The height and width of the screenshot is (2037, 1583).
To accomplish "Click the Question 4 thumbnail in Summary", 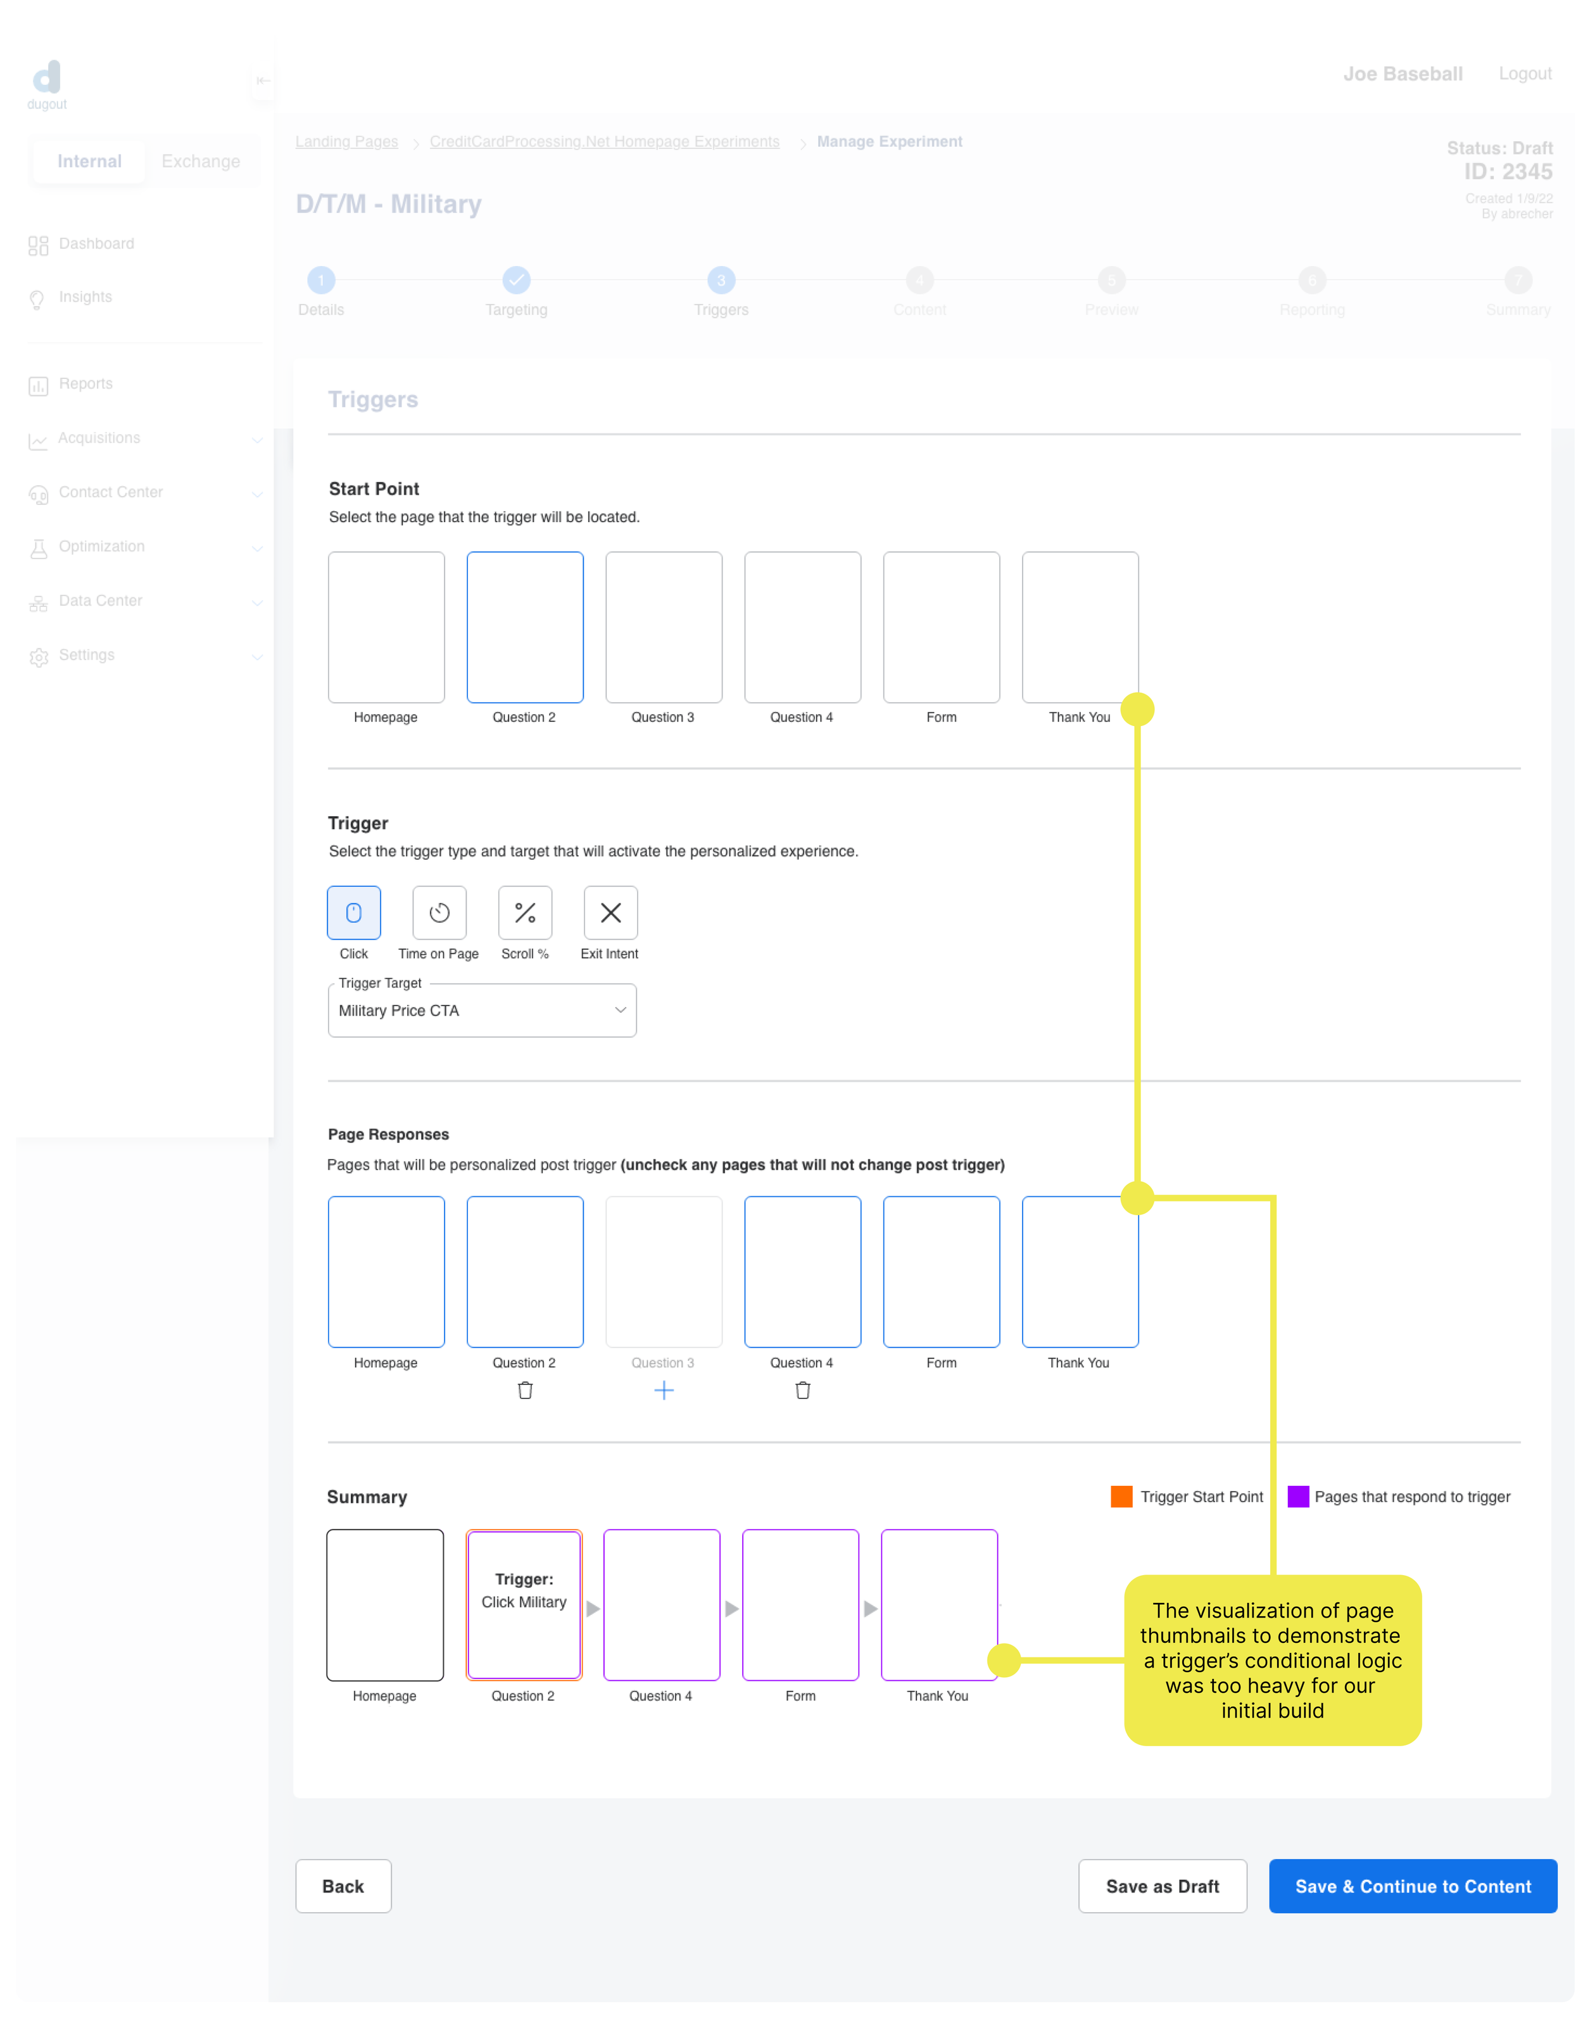I will click(661, 1604).
